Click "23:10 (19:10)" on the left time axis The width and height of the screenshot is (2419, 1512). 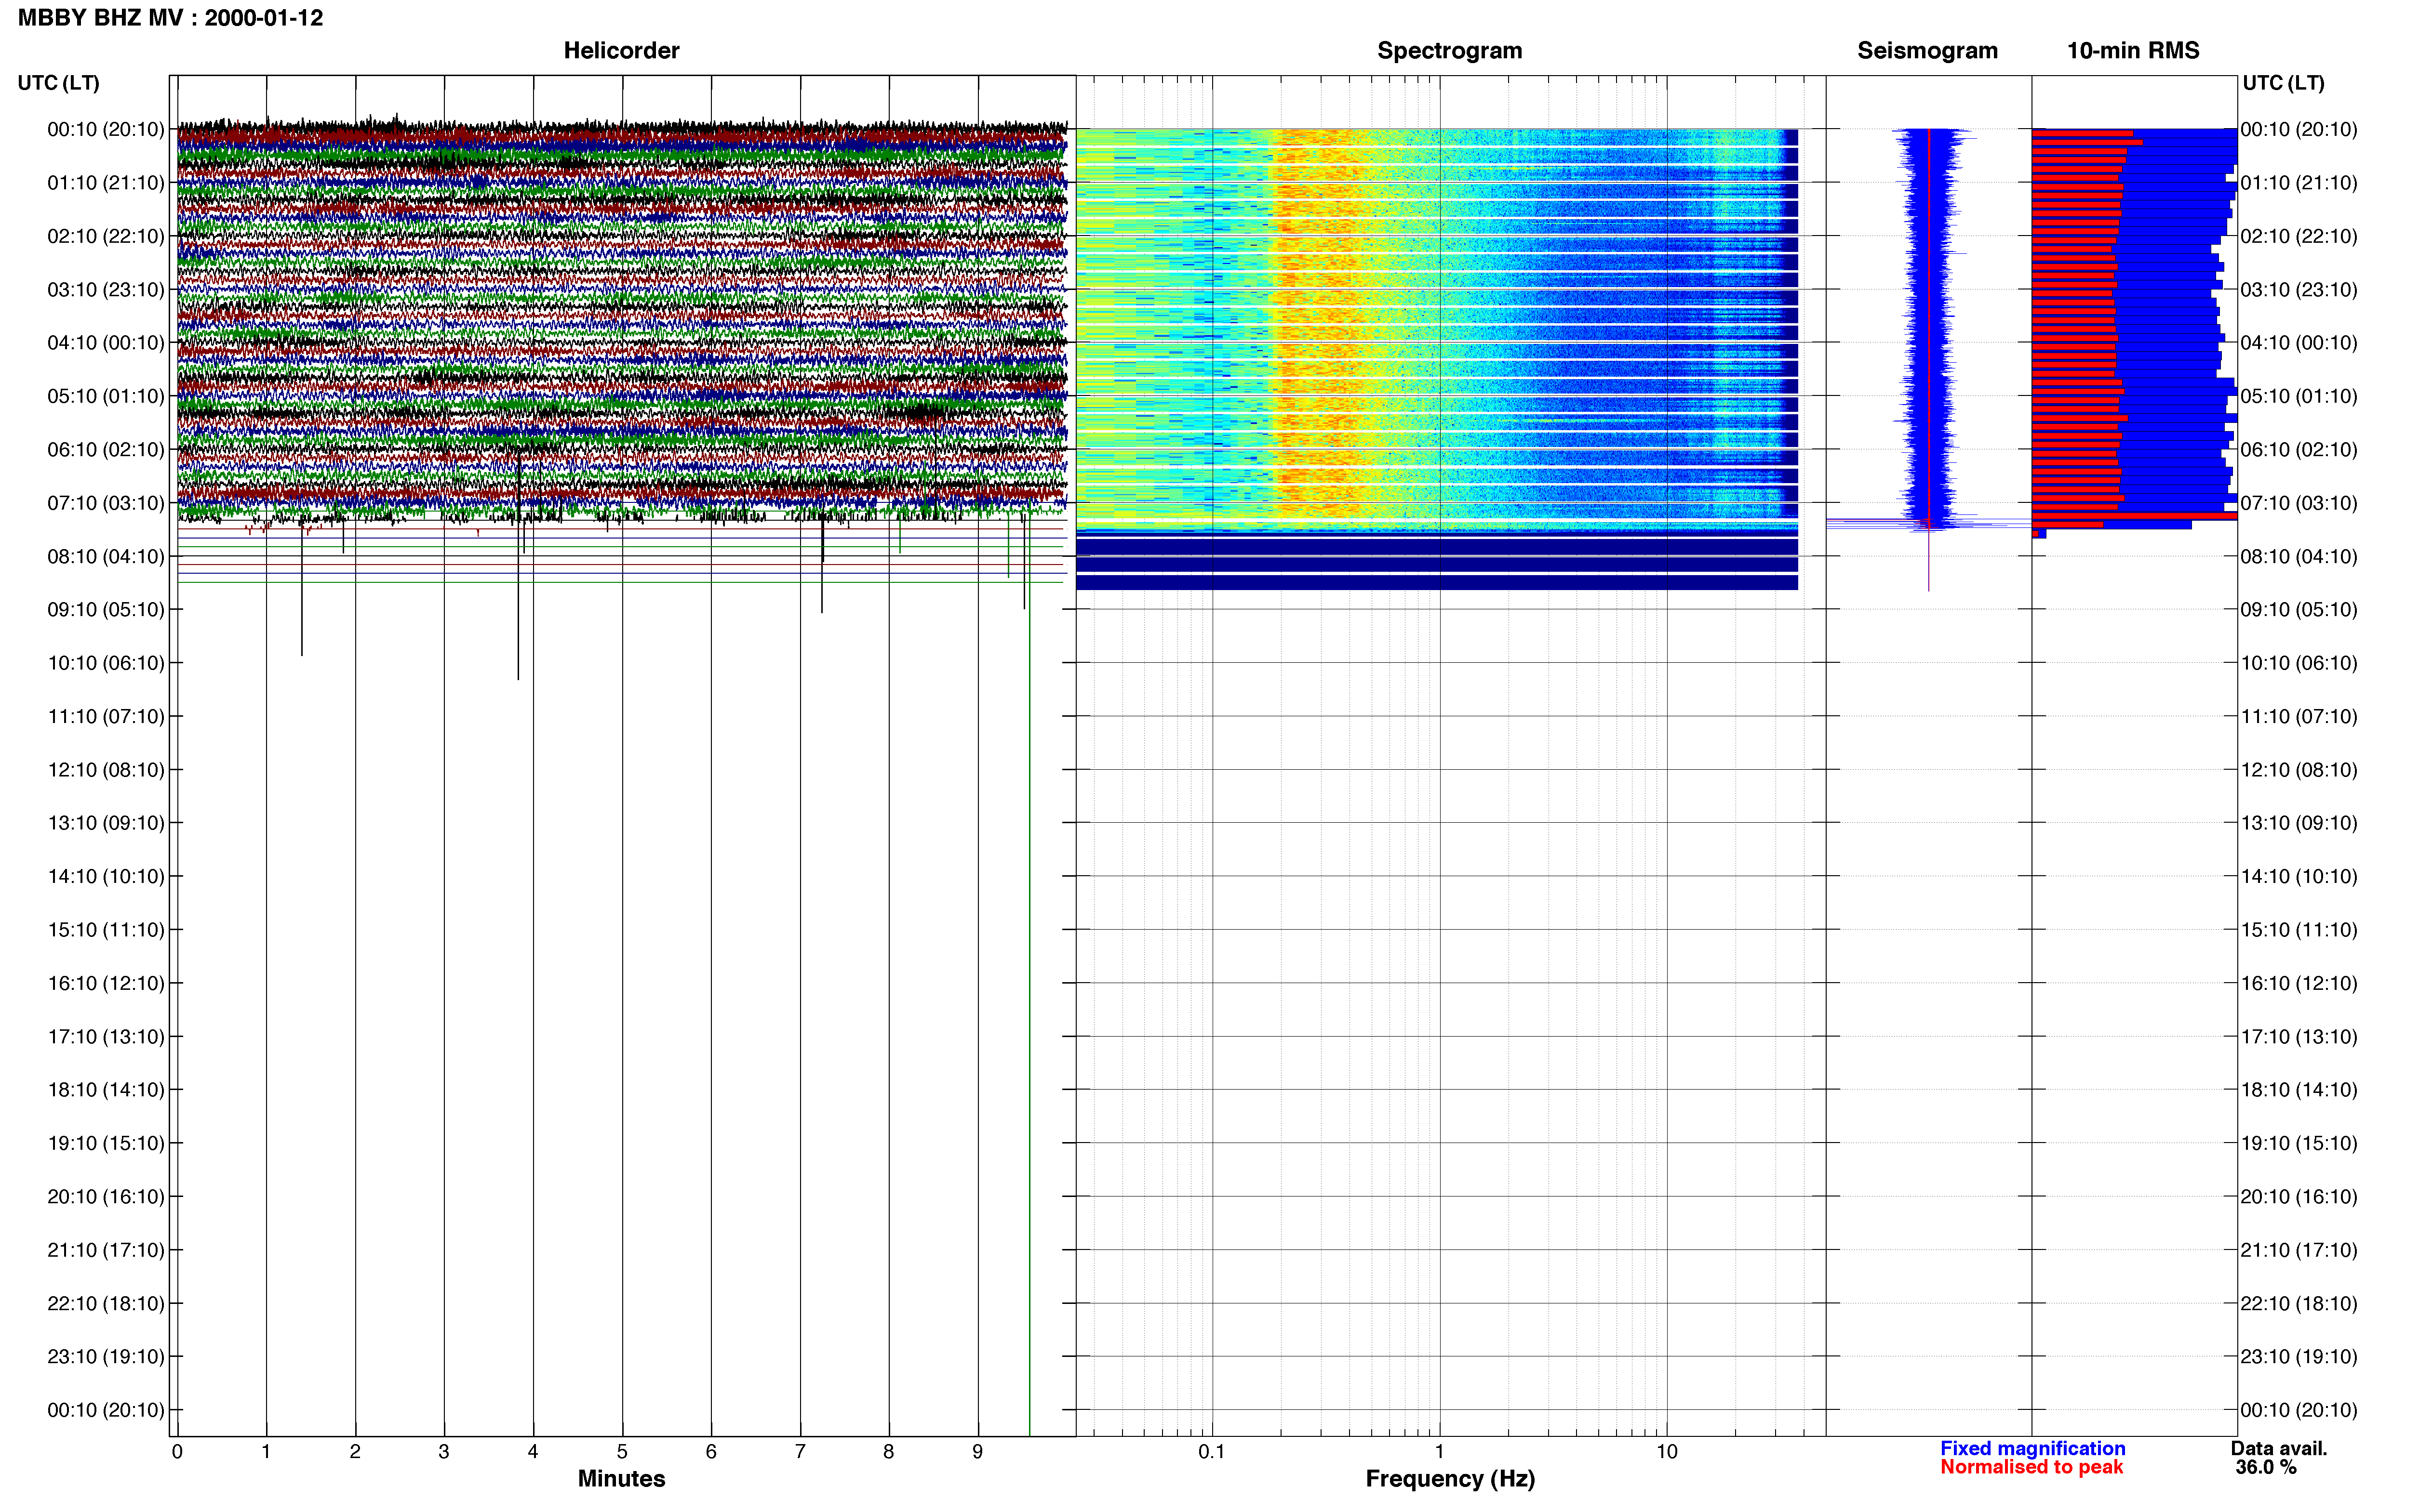(106, 1357)
